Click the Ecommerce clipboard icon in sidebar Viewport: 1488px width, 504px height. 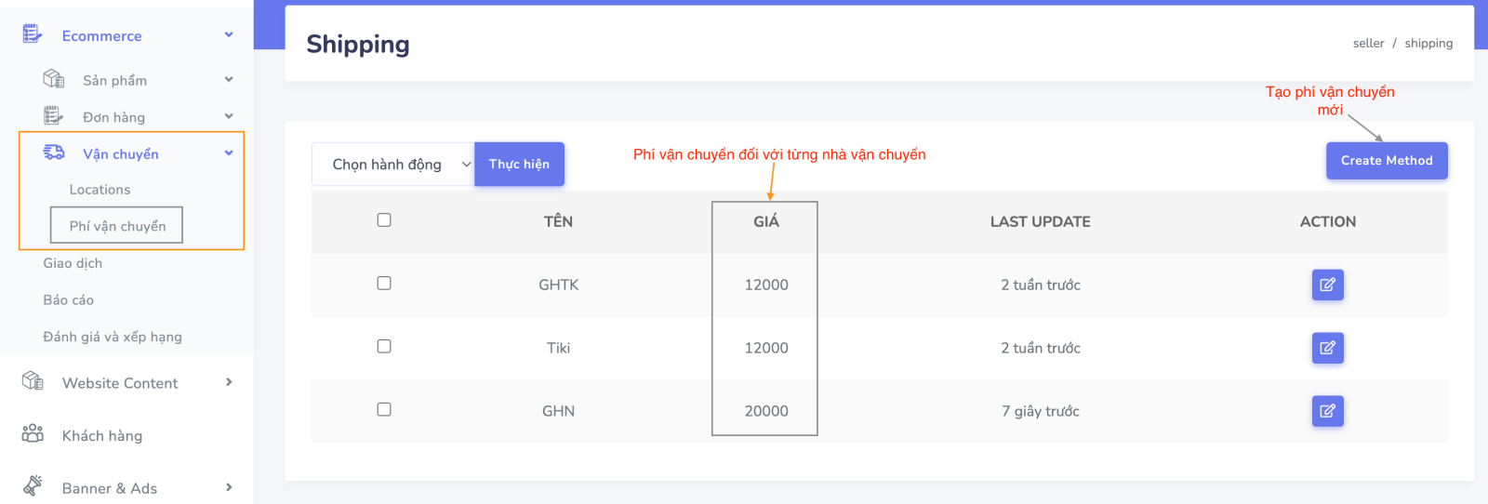33,35
